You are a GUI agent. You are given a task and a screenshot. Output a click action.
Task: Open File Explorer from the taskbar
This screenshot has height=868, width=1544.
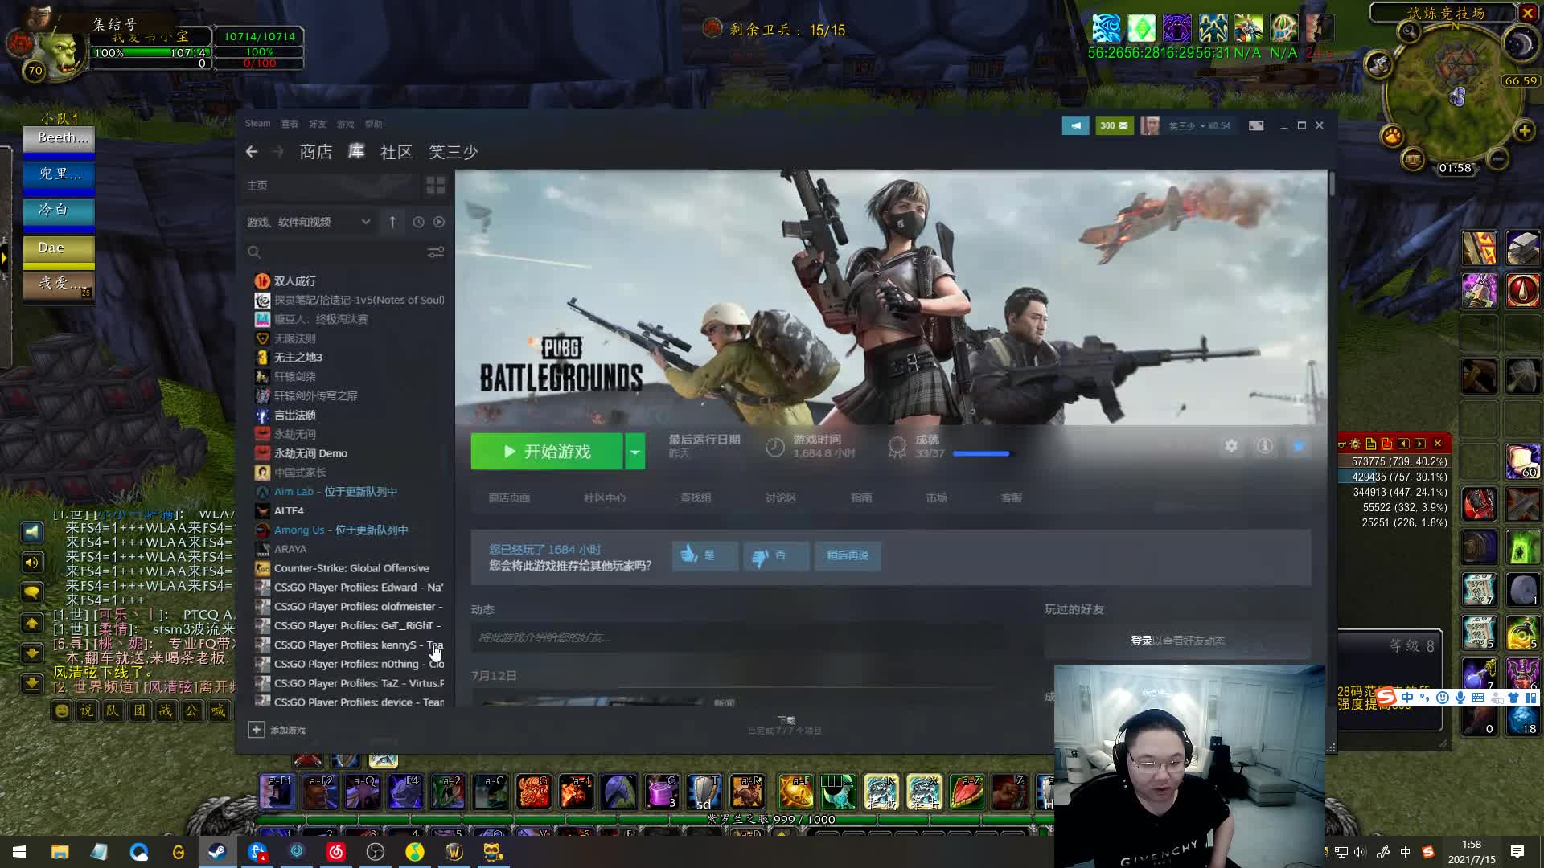click(60, 851)
